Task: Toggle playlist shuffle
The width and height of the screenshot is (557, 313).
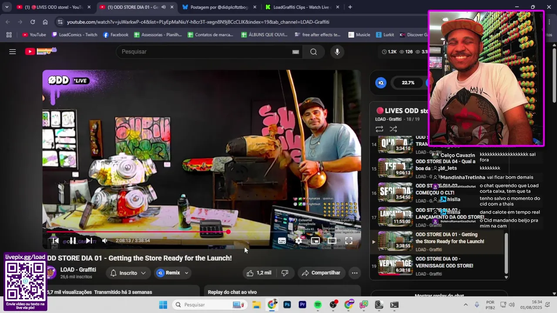Action: pos(393,129)
